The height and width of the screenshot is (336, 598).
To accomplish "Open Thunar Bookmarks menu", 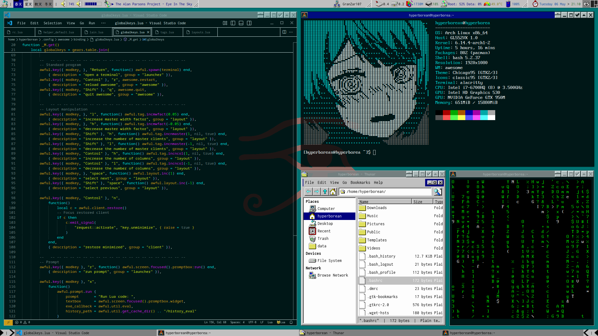I will coord(360,183).
